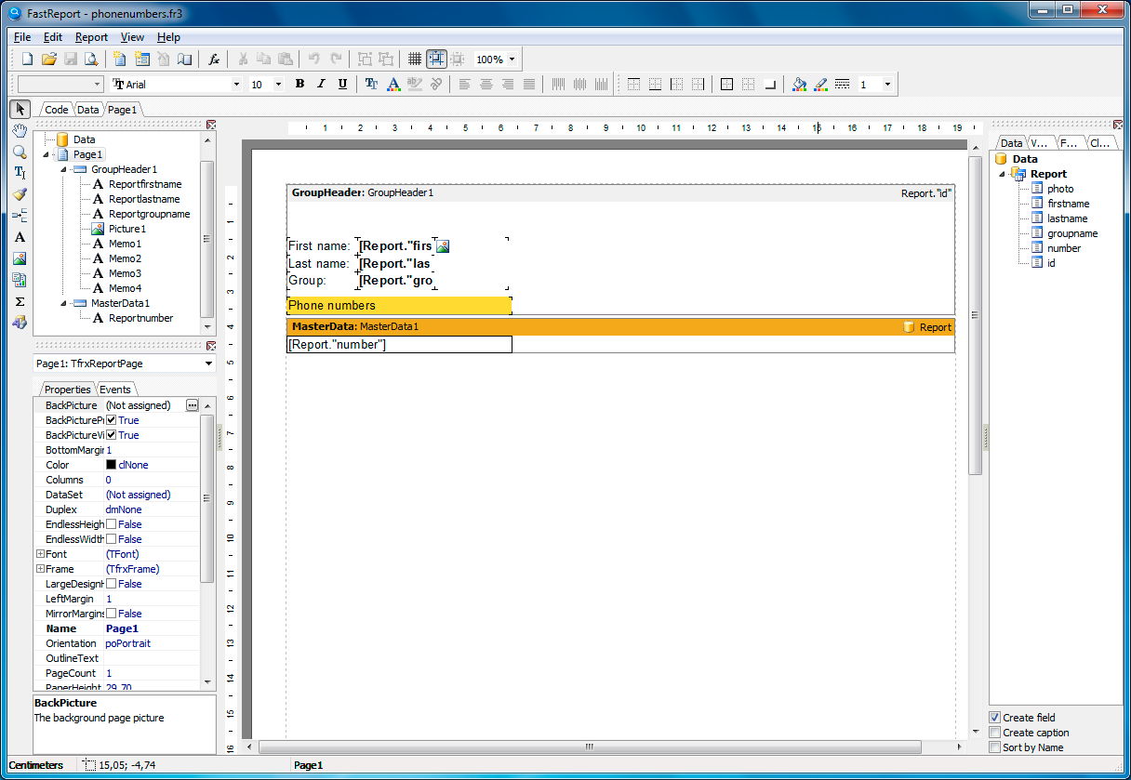This screenshot has height=780, width=1131.
Task: Click the Color property clNone swatch
Action: pyautogui.click(x=113, y=464)
